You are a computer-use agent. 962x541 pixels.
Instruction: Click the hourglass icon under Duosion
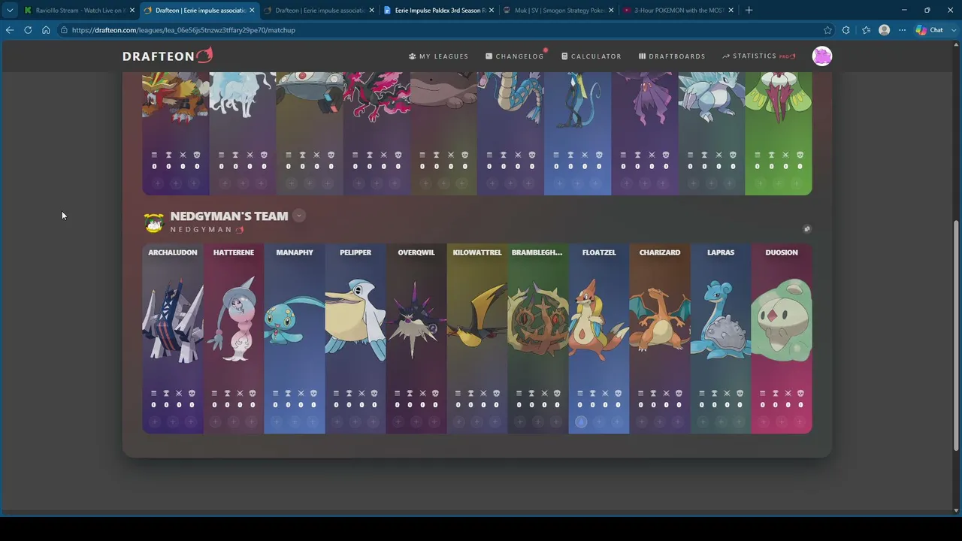coord(775,393)
